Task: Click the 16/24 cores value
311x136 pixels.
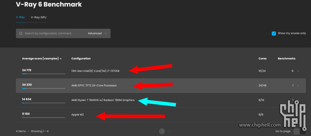Action: pos(262,71)
